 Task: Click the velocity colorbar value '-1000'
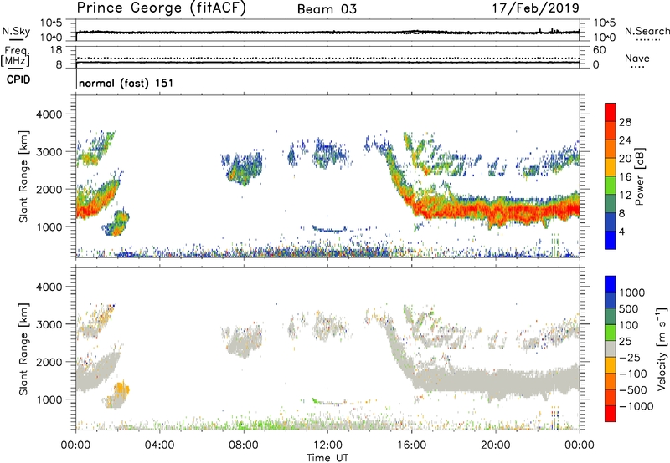point(636,406)
